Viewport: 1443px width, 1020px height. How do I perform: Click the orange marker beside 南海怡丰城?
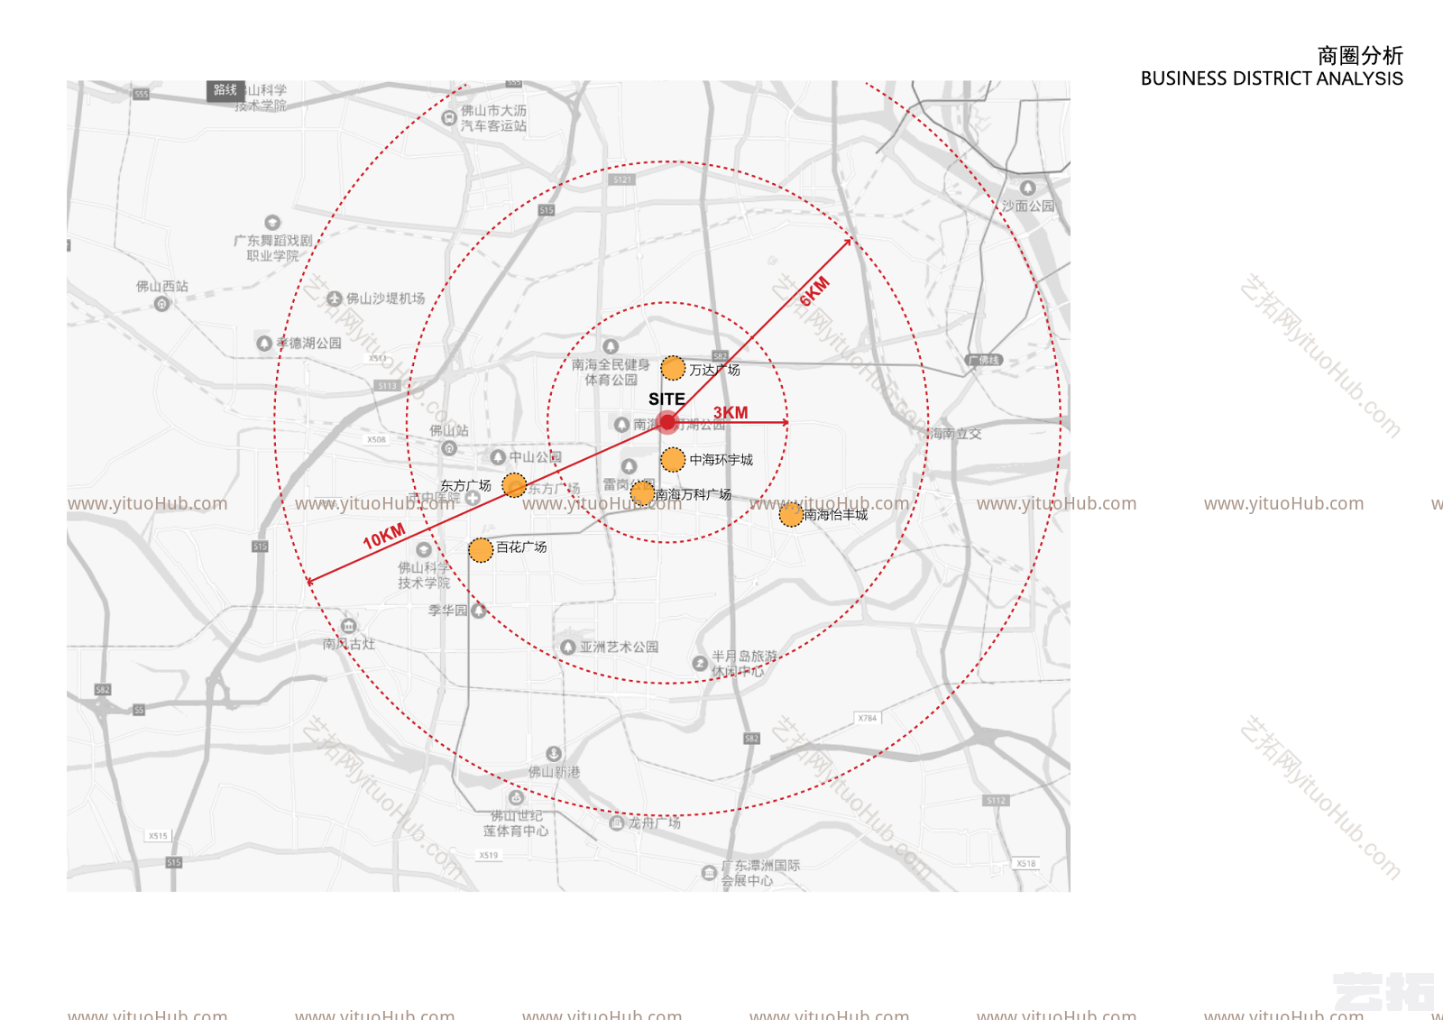click(x=791, y=514)
